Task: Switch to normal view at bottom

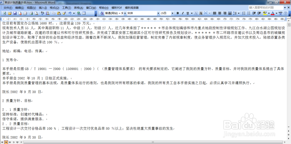Action: pos(2,142)
